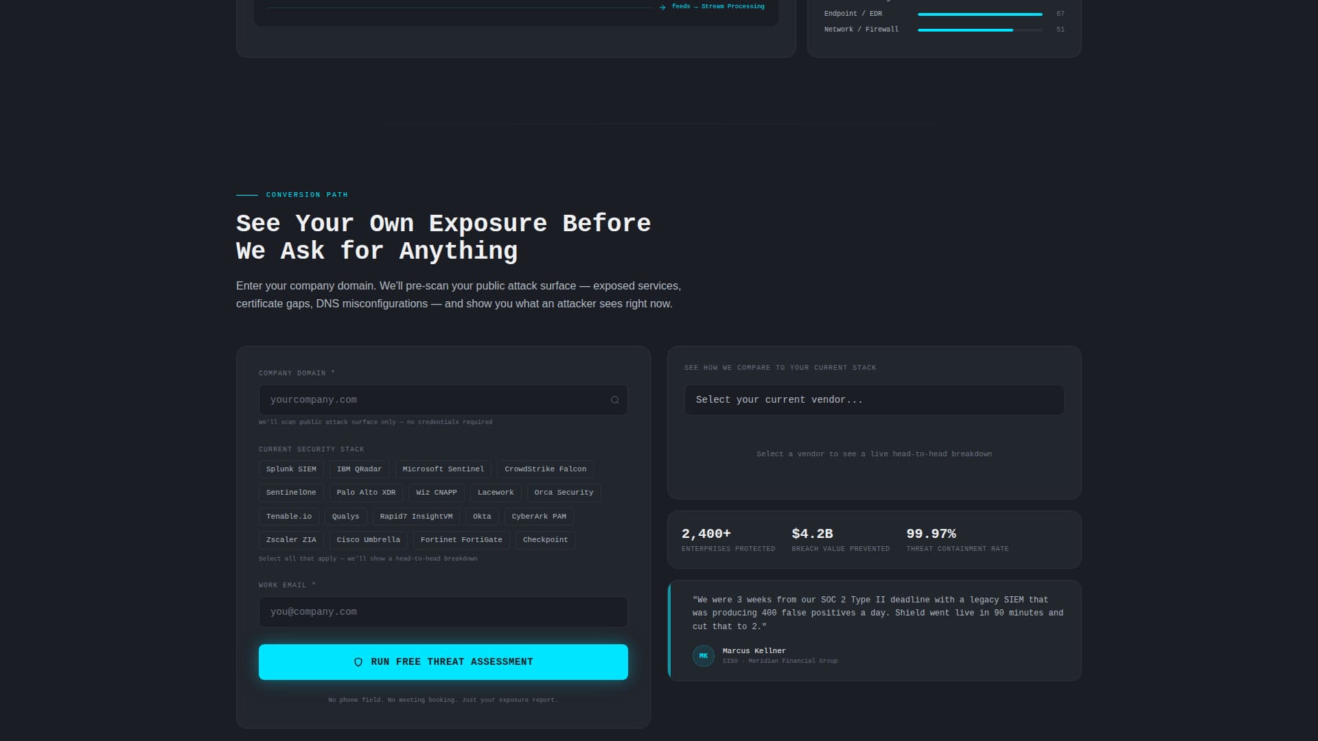Select the CyberArk PAM chip

(x=539, y=517)
